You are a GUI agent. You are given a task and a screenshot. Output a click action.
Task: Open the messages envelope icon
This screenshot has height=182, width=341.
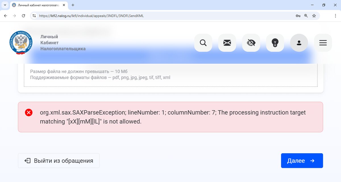coord(227,43)
